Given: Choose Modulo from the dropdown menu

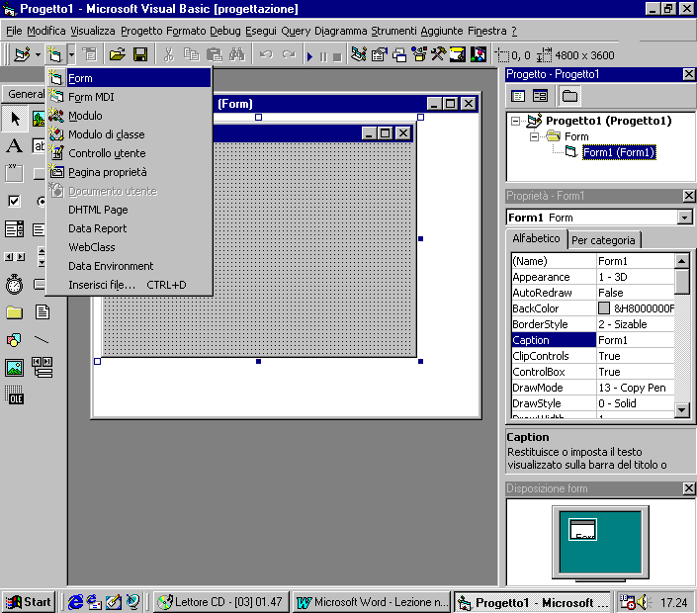Looking at the screenshot, I should click(x=129, y=116).
